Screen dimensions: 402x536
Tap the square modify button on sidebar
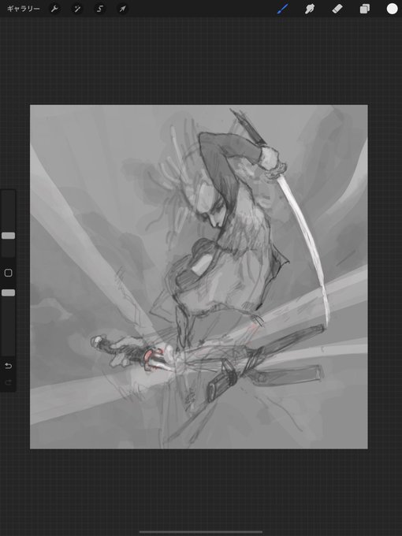pos(8,273)
